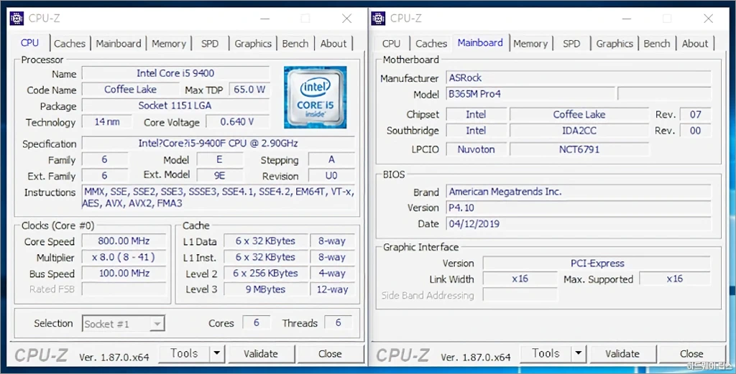Click the CPU-Z app icon in the right window title bar

pos(378,18)
